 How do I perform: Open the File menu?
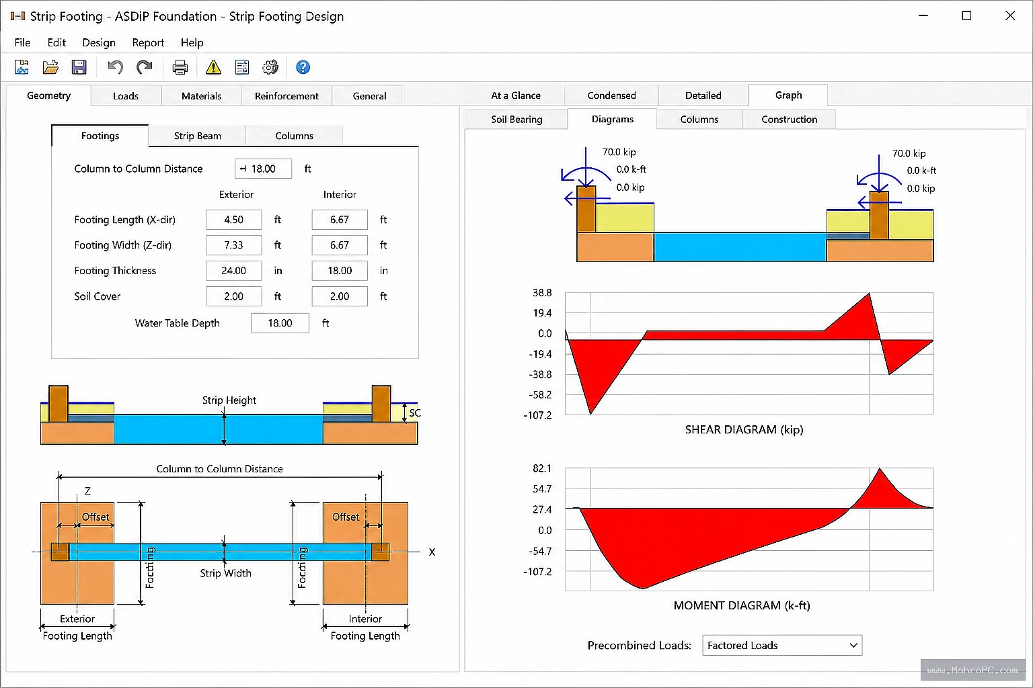pos(22,42)
